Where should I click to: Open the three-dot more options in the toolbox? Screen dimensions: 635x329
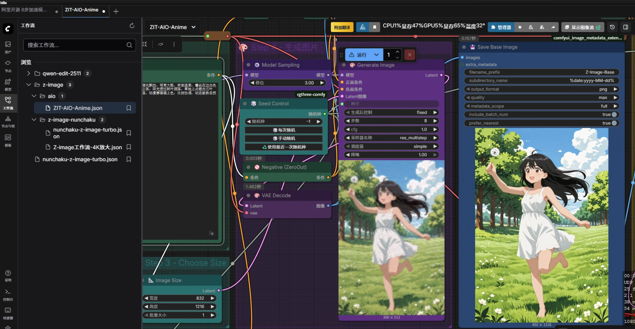click(174, 44)
